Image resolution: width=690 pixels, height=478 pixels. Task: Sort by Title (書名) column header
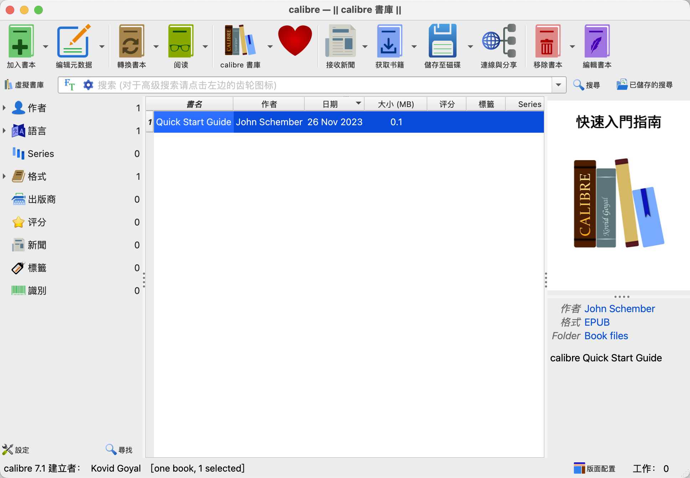[x=194, y=104]
